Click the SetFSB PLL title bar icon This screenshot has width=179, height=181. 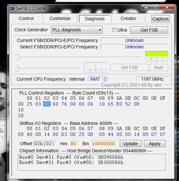[x=12, y=9]
